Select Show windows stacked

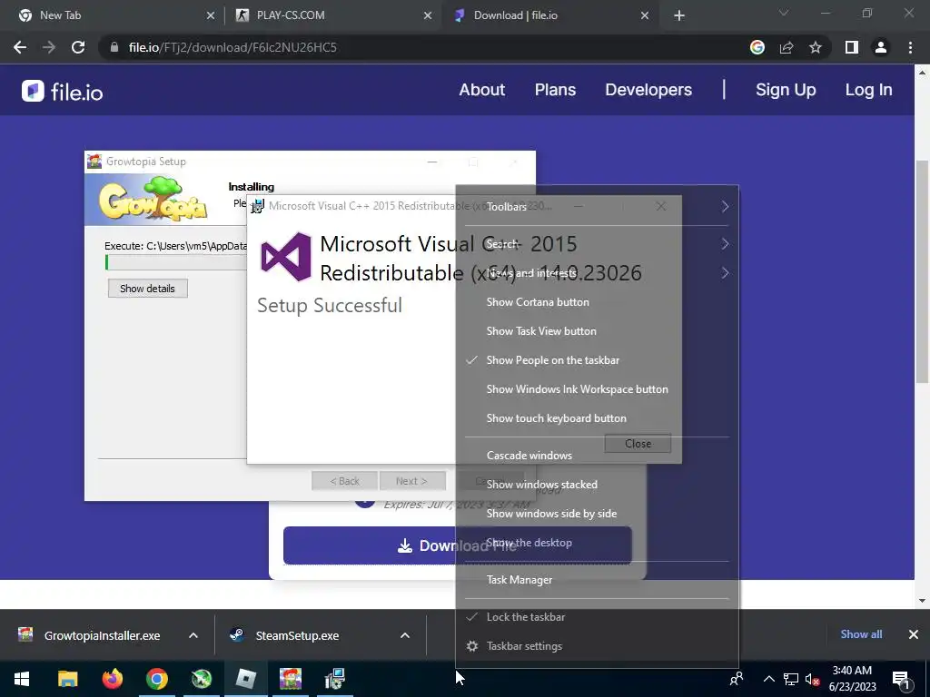541,485
